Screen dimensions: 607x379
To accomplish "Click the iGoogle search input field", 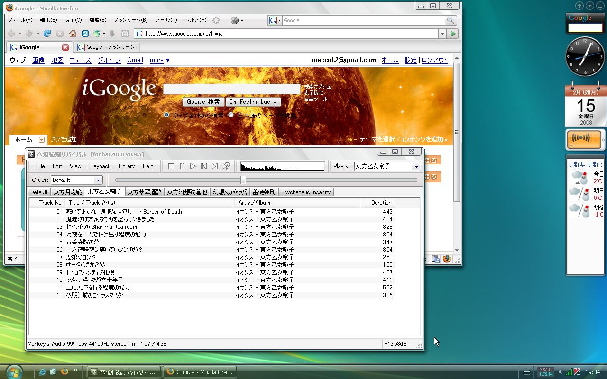I will click(232, 89).
